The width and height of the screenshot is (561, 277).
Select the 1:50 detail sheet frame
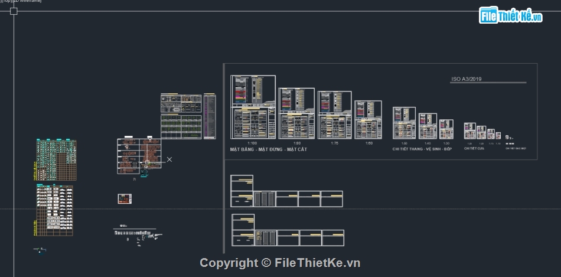click(404, 123)
